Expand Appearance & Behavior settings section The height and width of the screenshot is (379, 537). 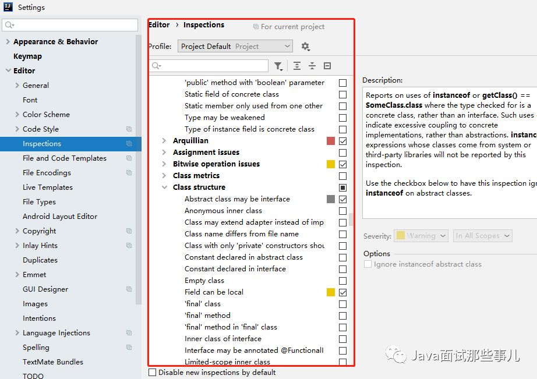coord(8,41)
